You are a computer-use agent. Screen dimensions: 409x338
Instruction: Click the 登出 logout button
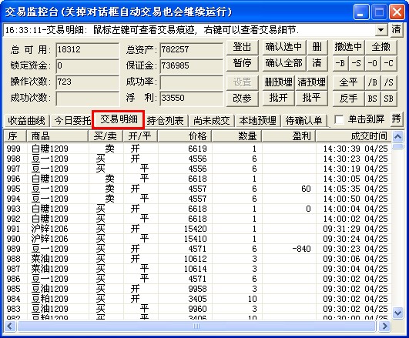[x=242, y=48]
